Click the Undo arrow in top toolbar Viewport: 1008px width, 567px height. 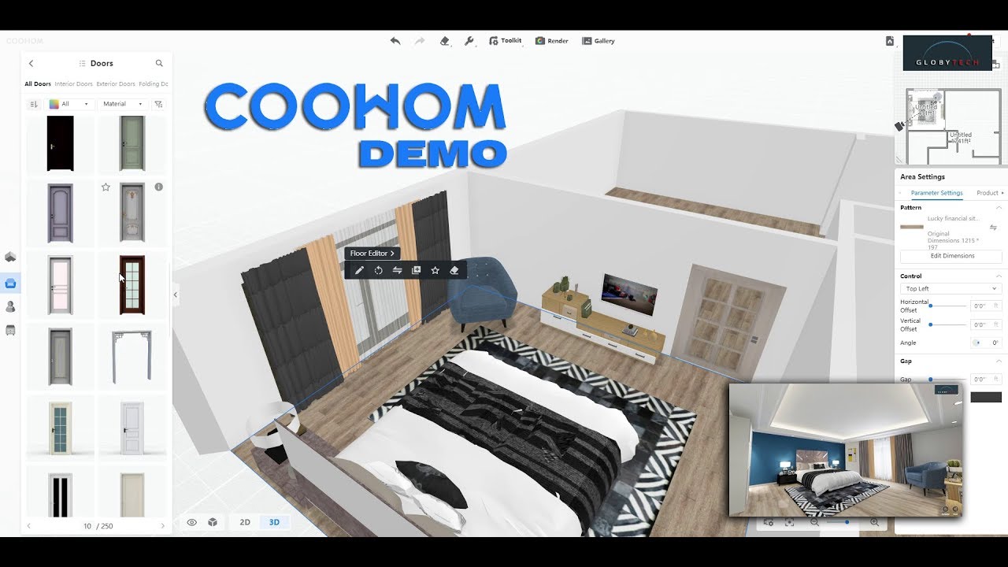pyautogui.click(x=395, y=41)
